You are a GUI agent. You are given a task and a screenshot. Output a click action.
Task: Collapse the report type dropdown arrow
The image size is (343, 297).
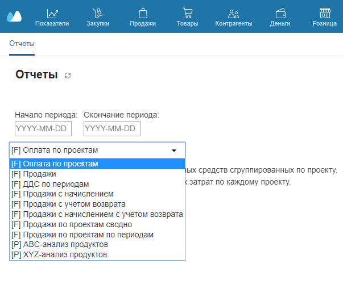[174, 150]
